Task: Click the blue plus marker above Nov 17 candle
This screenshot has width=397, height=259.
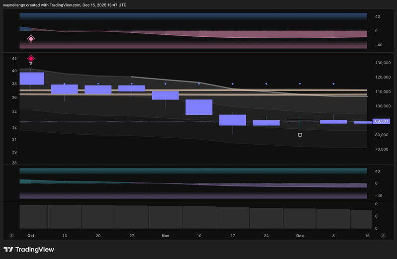Action: coord(233,84)
